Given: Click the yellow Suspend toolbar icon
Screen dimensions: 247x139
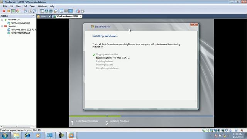Looking at the screenshot, I should [x=8, y=11].
